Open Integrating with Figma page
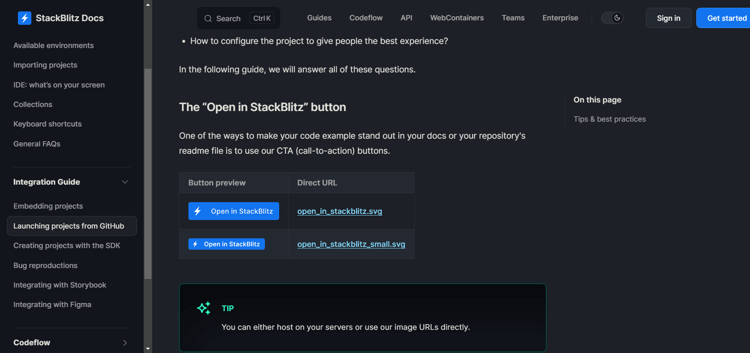 pos(52,305)
